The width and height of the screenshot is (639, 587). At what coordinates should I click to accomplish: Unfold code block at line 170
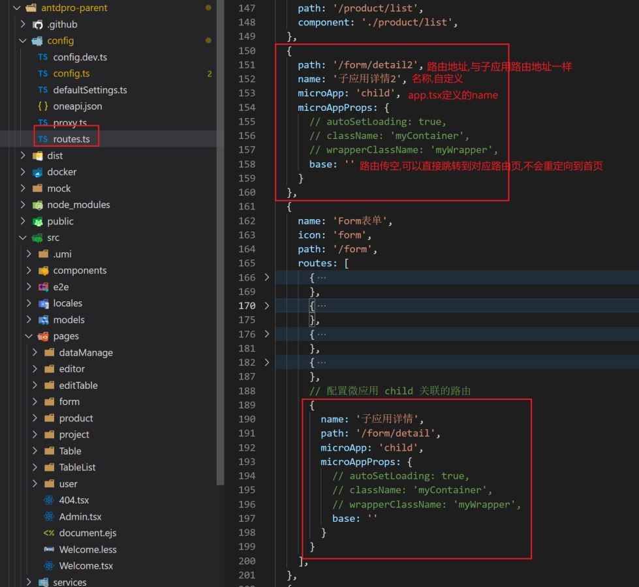click(x=266, y=305)
